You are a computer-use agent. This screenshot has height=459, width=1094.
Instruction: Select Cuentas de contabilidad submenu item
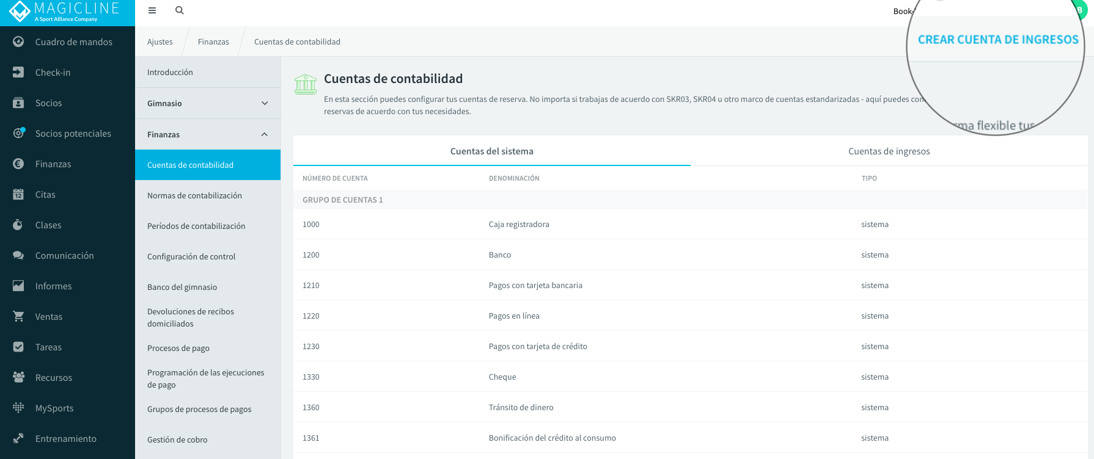[208, 165]
